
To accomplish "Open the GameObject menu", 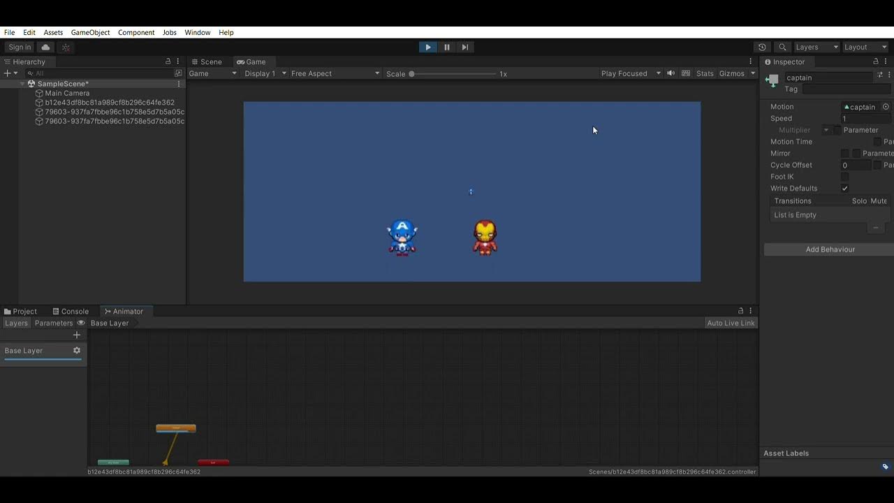I will 90,32.
